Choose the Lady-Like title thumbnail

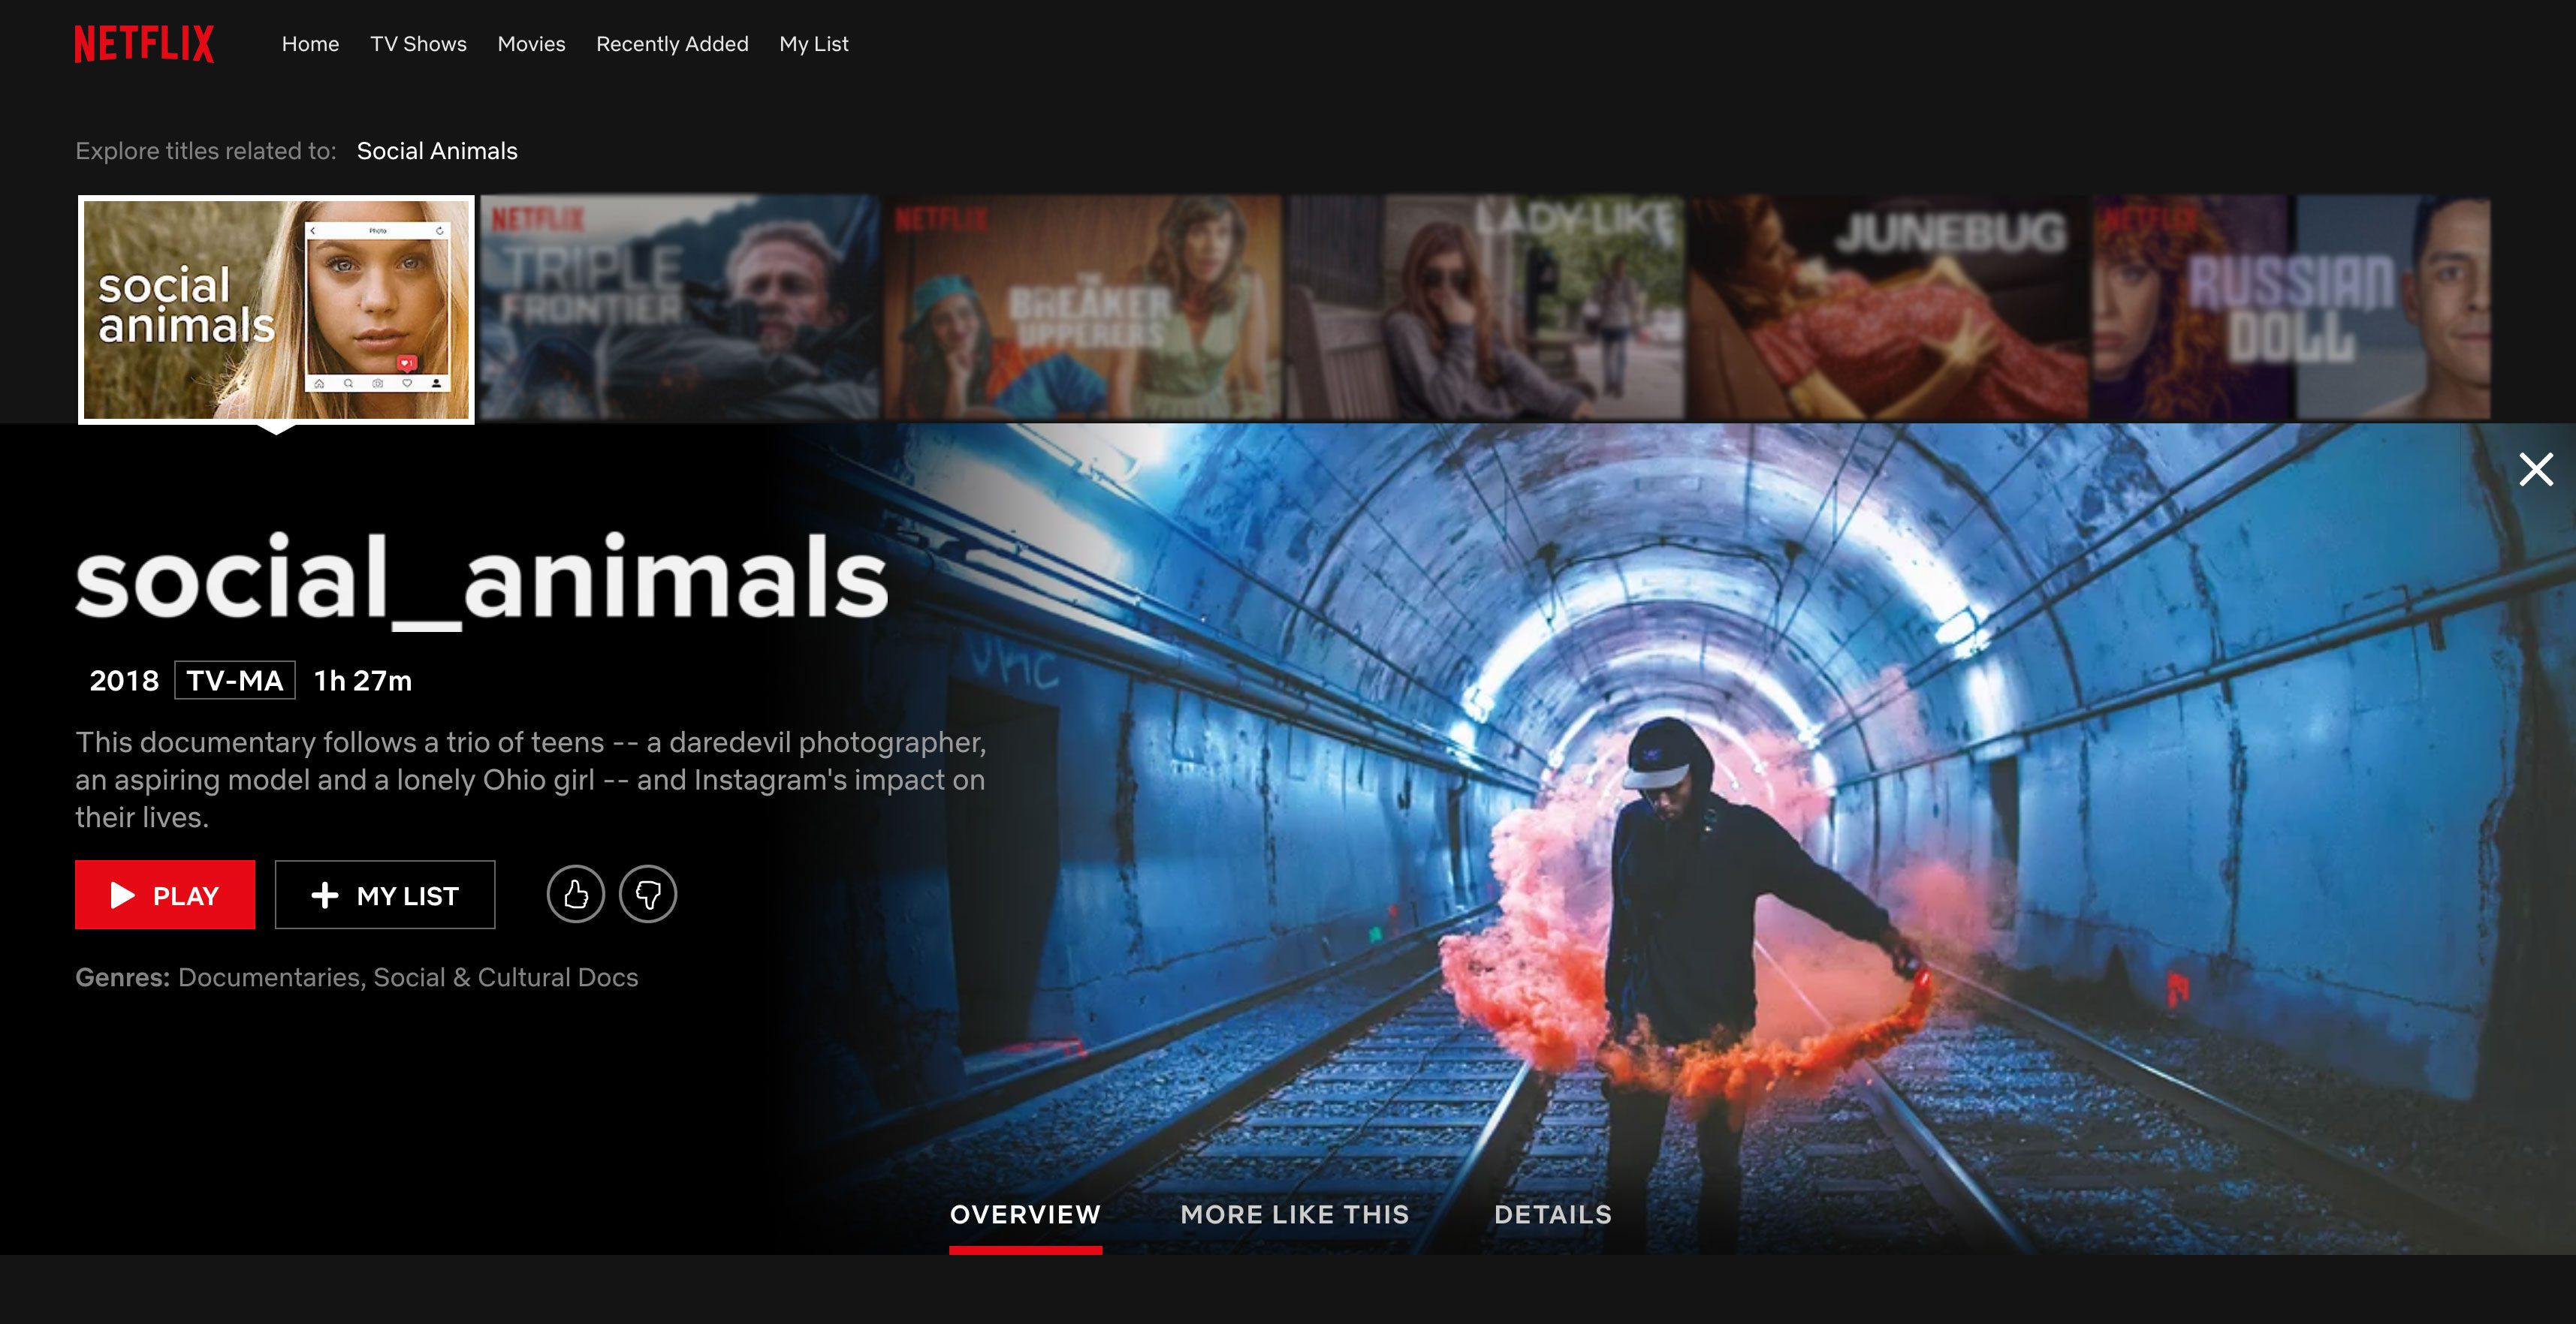[x=1485, y=308]
